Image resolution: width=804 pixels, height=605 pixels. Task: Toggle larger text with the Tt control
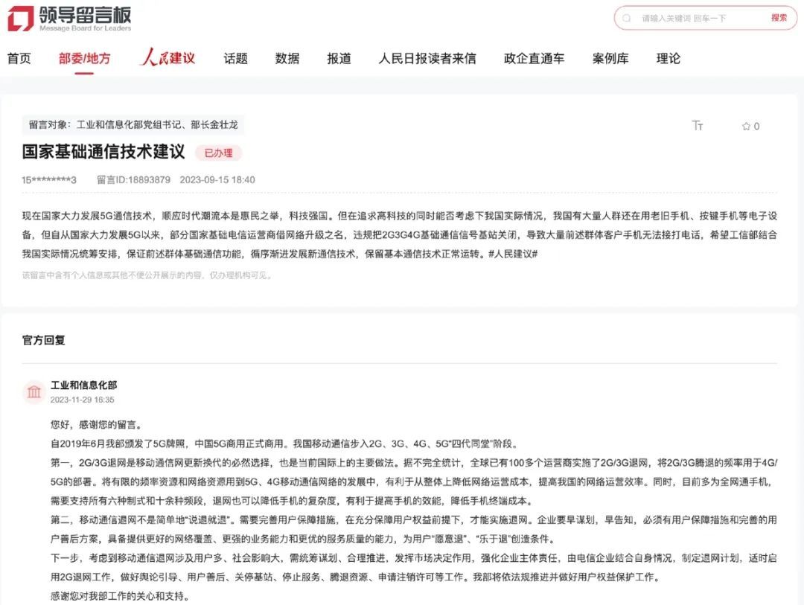click(x=698, y=127)
